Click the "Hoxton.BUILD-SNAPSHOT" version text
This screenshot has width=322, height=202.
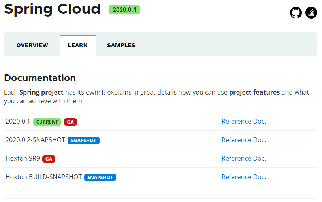pyautogui.click(x=43, y=177)
